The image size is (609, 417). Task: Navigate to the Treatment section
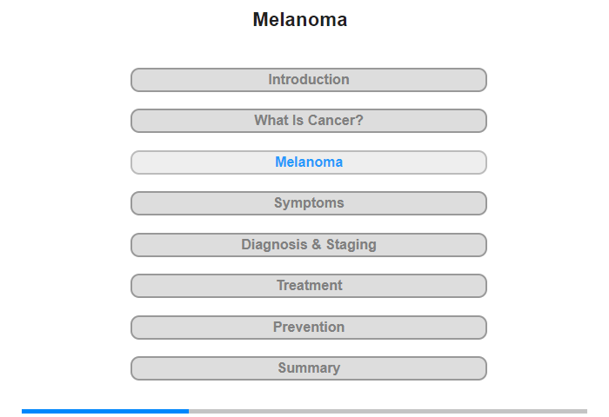pyautogui.click(x=308, y=286)
